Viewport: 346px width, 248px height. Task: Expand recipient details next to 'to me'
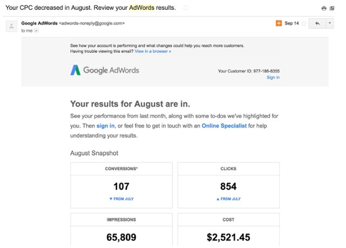pyautogui.click(x=36, y=31)
